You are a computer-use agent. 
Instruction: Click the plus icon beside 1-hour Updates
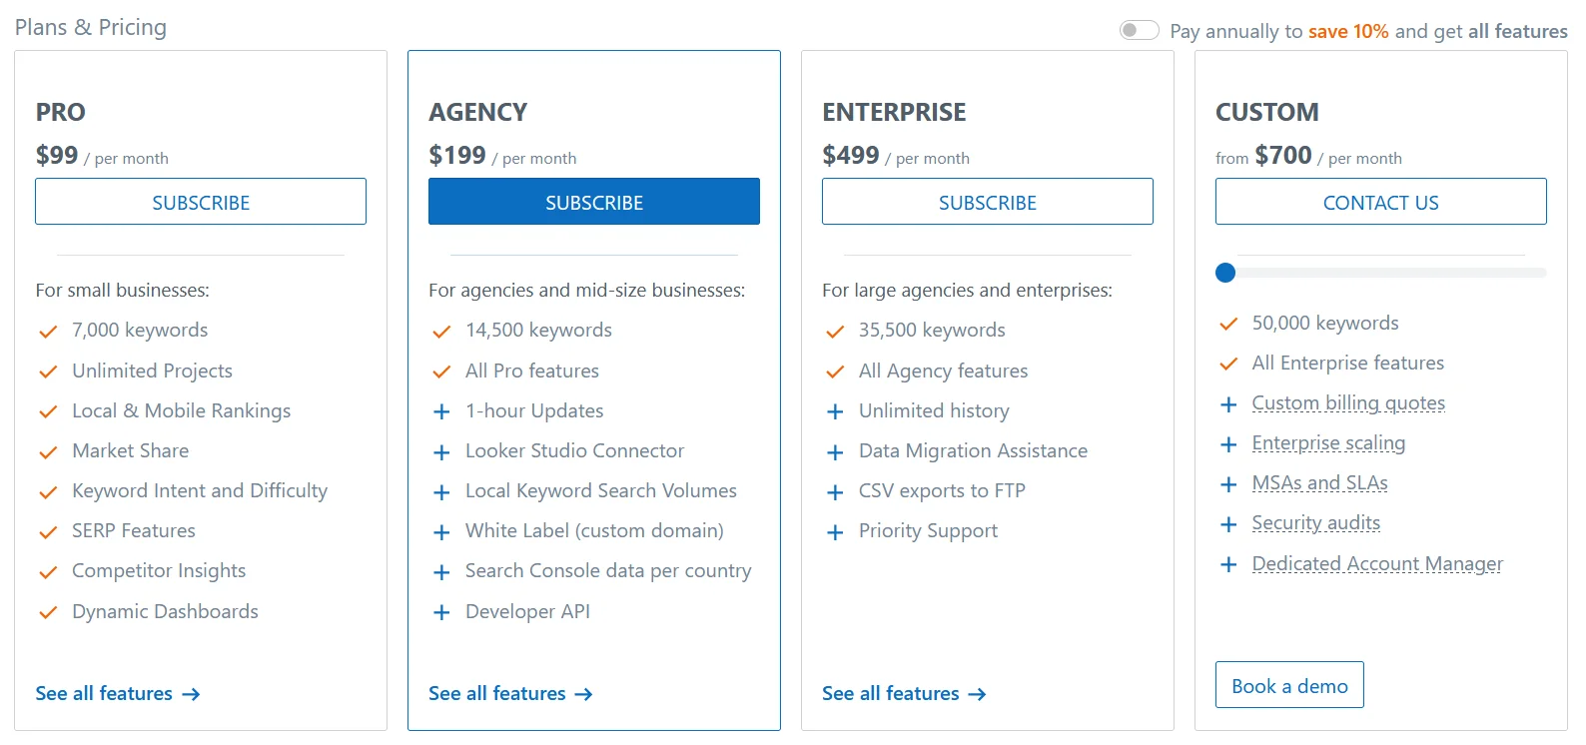tap(441, 411)
